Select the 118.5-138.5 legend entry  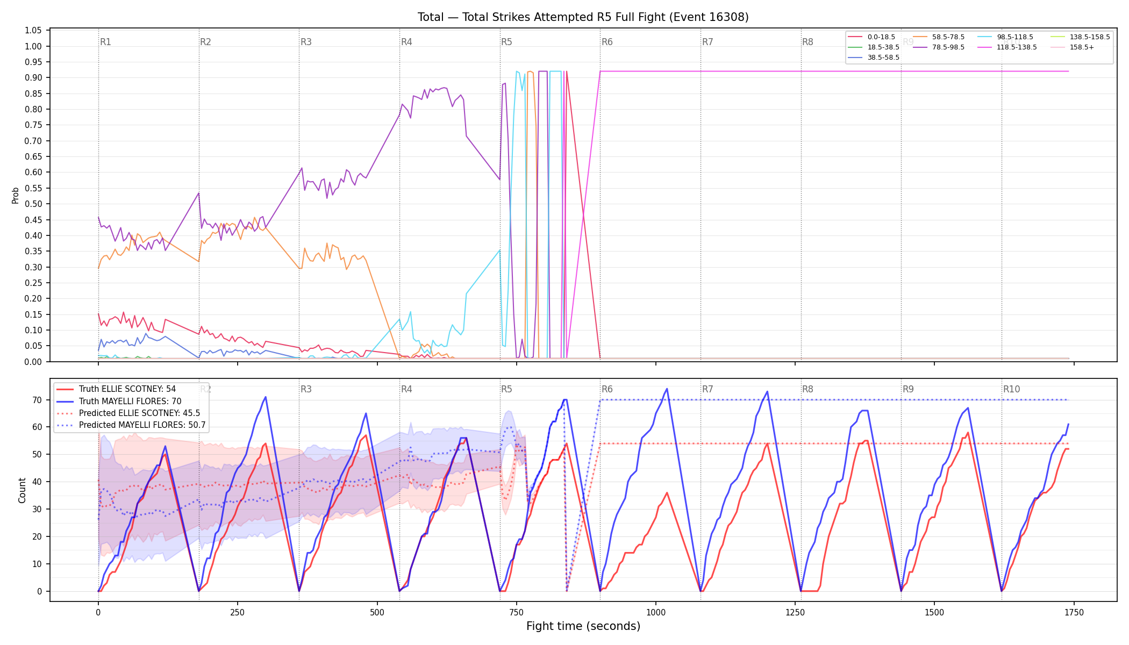tap(1007, 47)
